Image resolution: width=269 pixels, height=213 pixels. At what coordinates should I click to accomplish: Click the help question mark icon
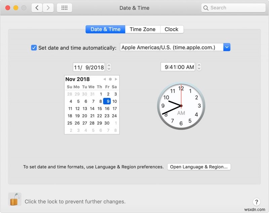coord(257,202)
